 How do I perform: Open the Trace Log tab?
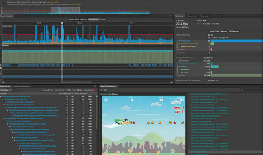204,16
